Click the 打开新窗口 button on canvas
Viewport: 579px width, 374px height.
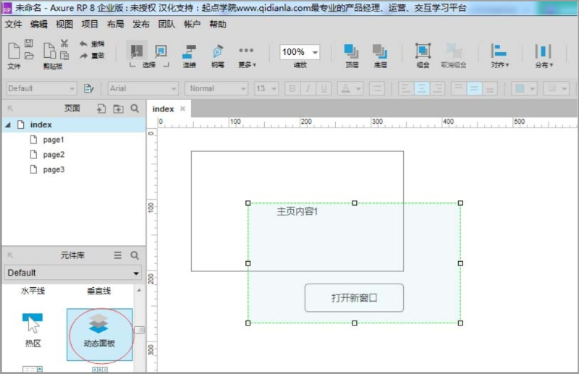point(354,297)
